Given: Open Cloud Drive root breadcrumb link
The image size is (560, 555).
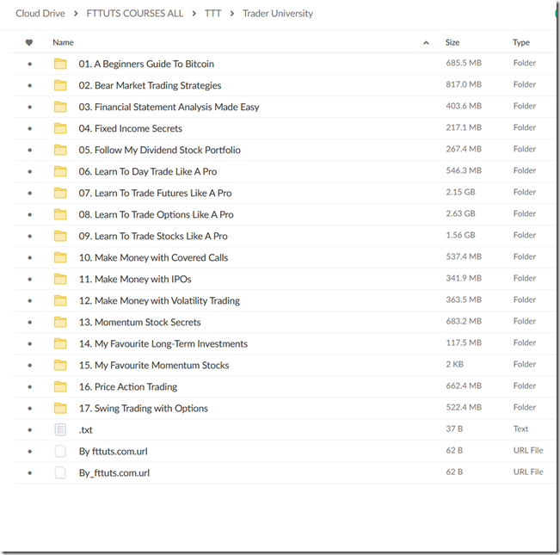Looking at the screenshot, I should pyautogui.click(x=40, y=14).
